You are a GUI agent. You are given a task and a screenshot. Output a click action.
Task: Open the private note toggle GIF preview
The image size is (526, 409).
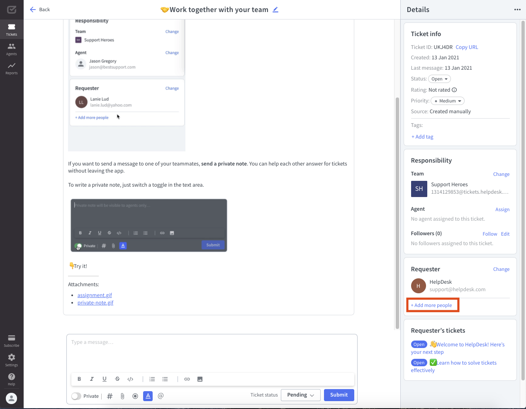[149, 225]
